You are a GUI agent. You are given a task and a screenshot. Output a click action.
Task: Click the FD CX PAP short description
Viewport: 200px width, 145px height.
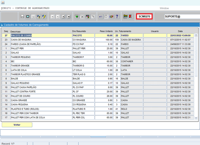pos(83,44)
